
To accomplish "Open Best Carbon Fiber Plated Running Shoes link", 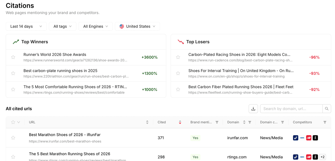I will [241, 87].
